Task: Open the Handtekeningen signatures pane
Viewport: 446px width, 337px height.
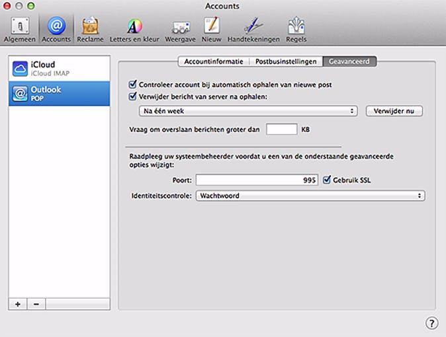Action: click(253, 30)
